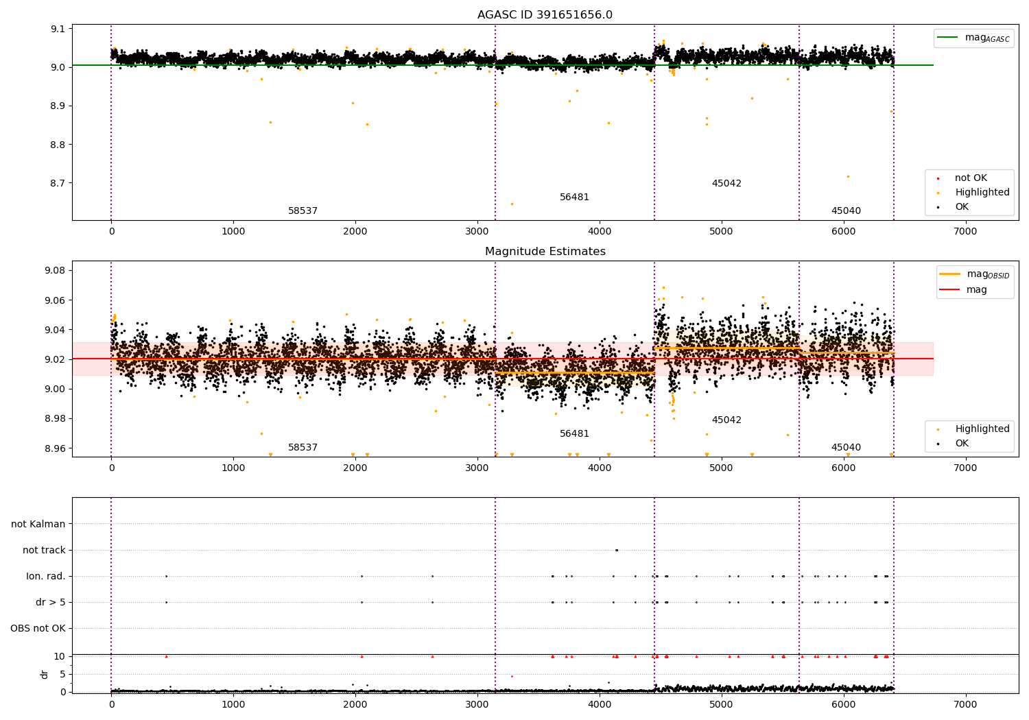Click the y-tick '9.08' in Magnitude Estimates plot

click(x=55, y=271)
